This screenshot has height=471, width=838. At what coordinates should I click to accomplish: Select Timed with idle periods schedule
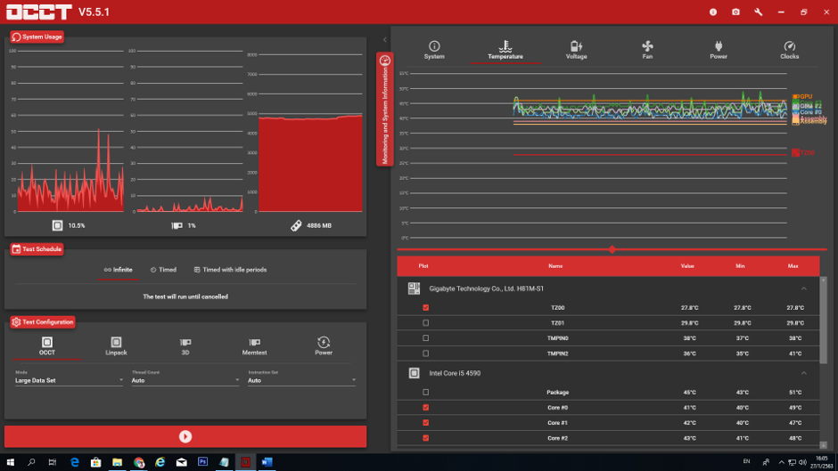tap(230, 270)
